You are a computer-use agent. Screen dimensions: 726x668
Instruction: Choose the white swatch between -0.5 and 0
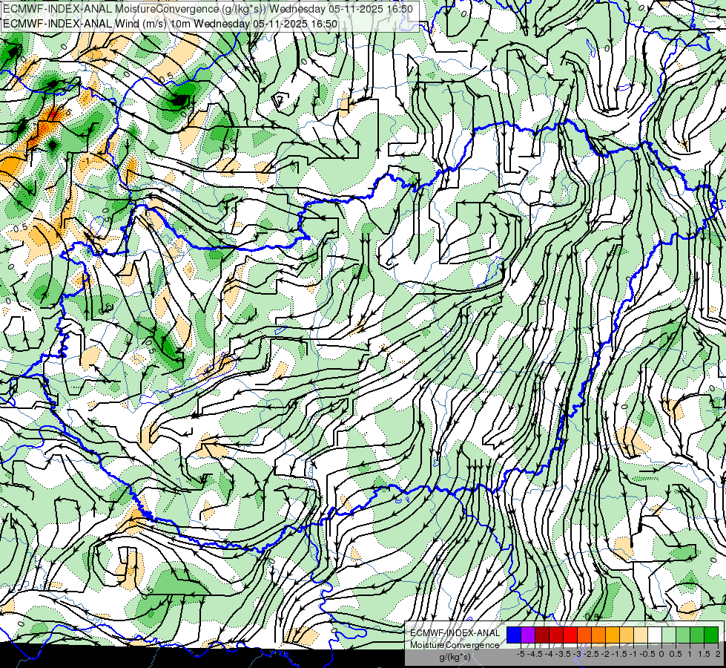click(655, 635)
